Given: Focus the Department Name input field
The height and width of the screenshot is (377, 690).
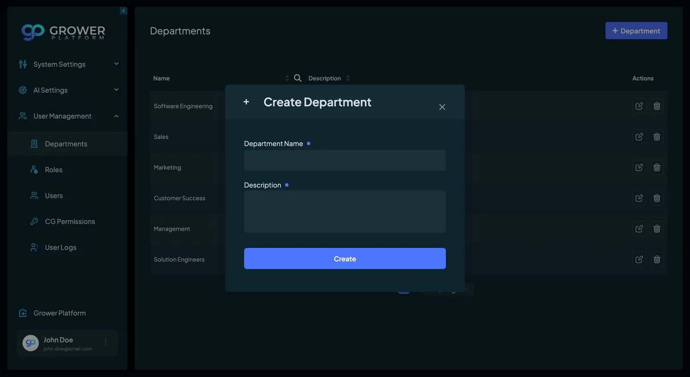Looking at the screenshot, I should [x=345, y=160].
